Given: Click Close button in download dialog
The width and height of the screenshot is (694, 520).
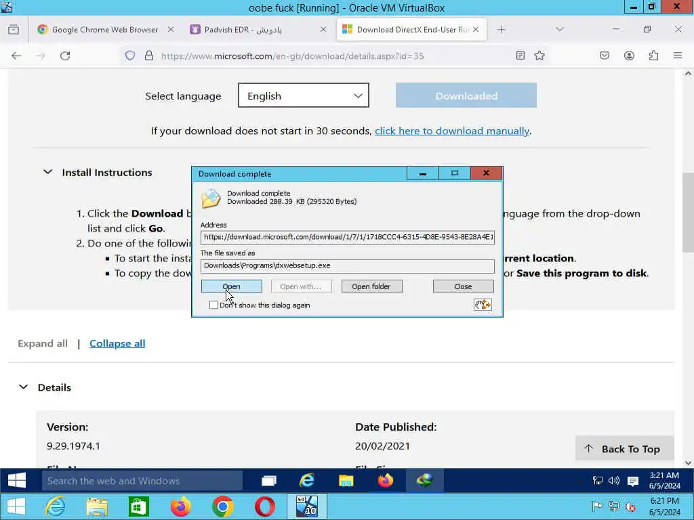Looking at the screenshot, I should pos(463,286).
